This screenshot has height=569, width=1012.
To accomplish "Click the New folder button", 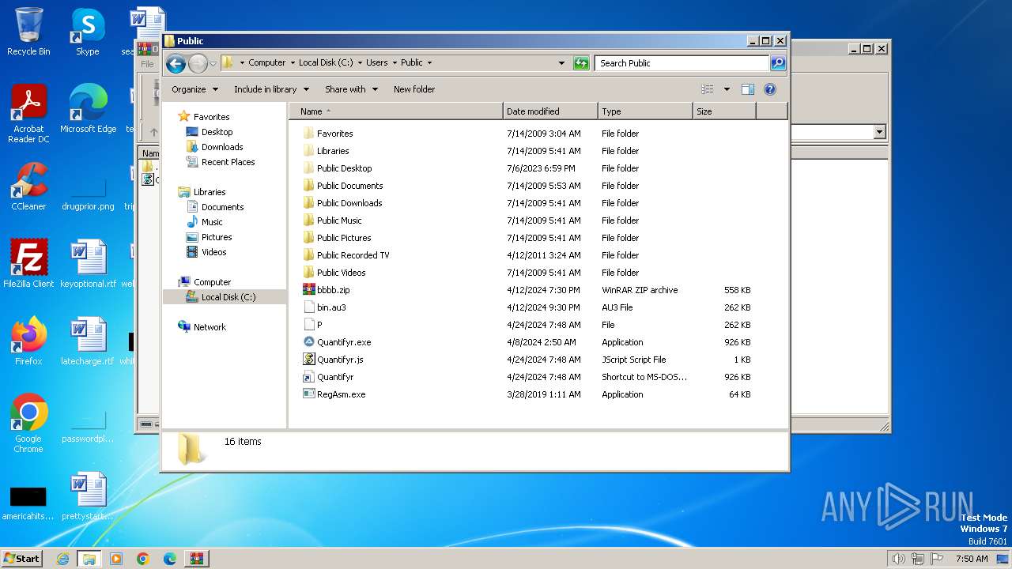I will (414, 89).
